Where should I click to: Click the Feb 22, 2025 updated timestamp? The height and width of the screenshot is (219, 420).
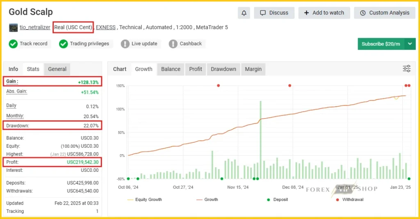(x=77, y=203)
